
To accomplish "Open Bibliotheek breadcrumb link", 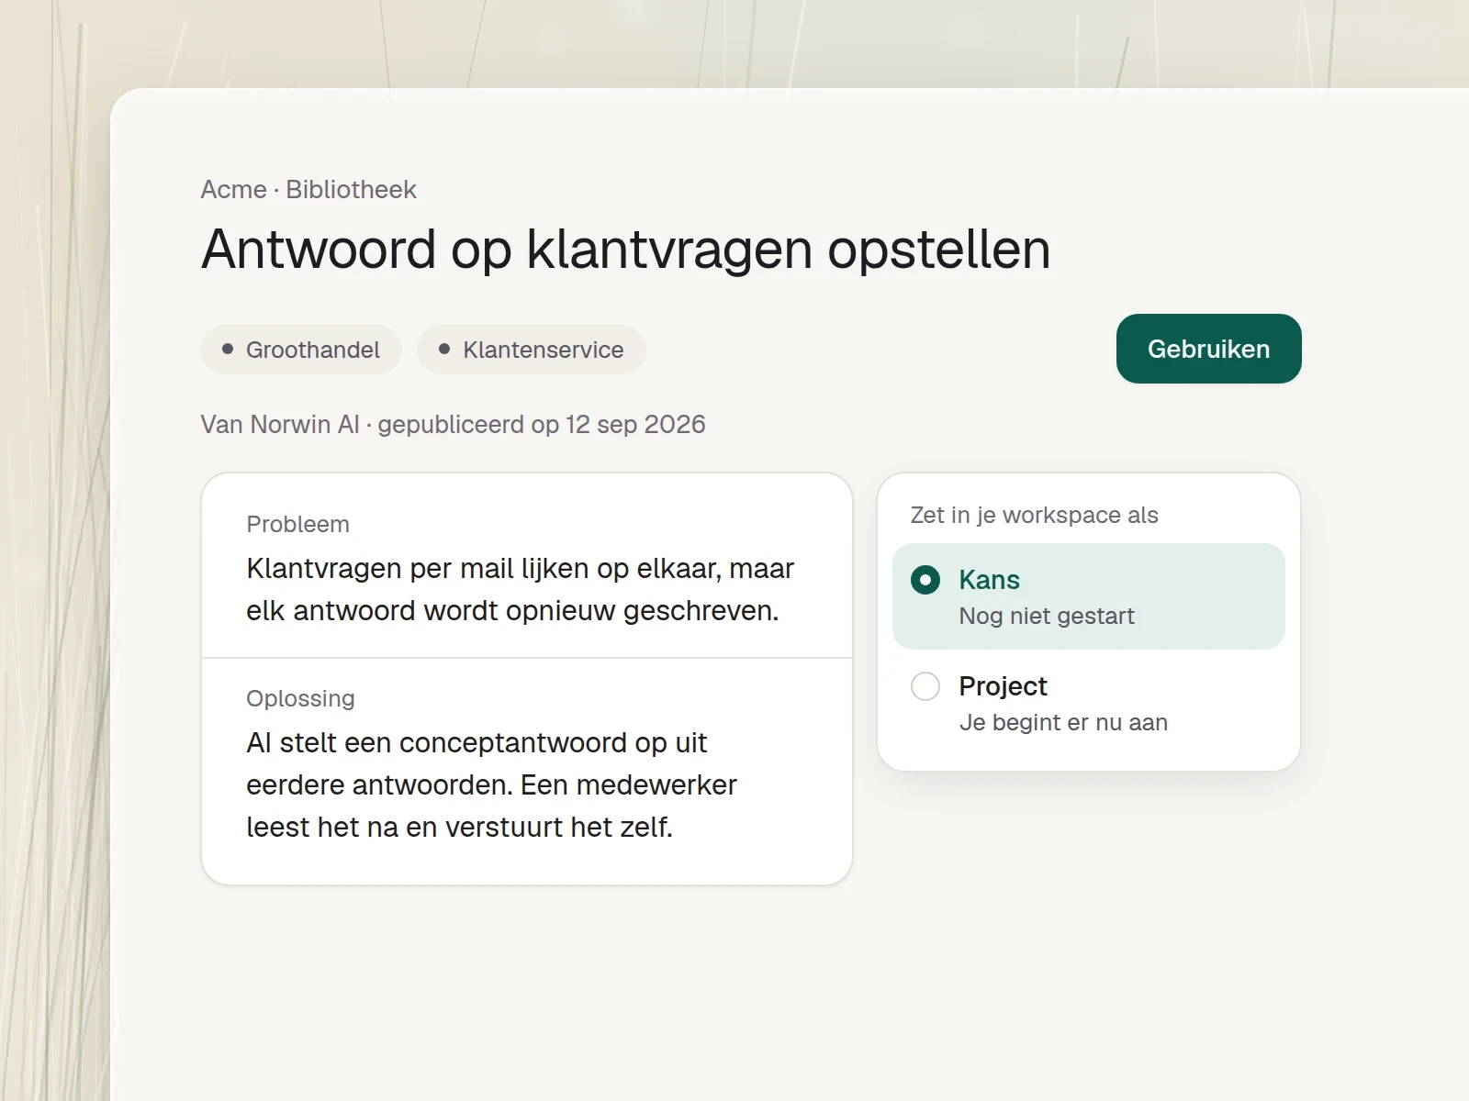I will point(351,189).
